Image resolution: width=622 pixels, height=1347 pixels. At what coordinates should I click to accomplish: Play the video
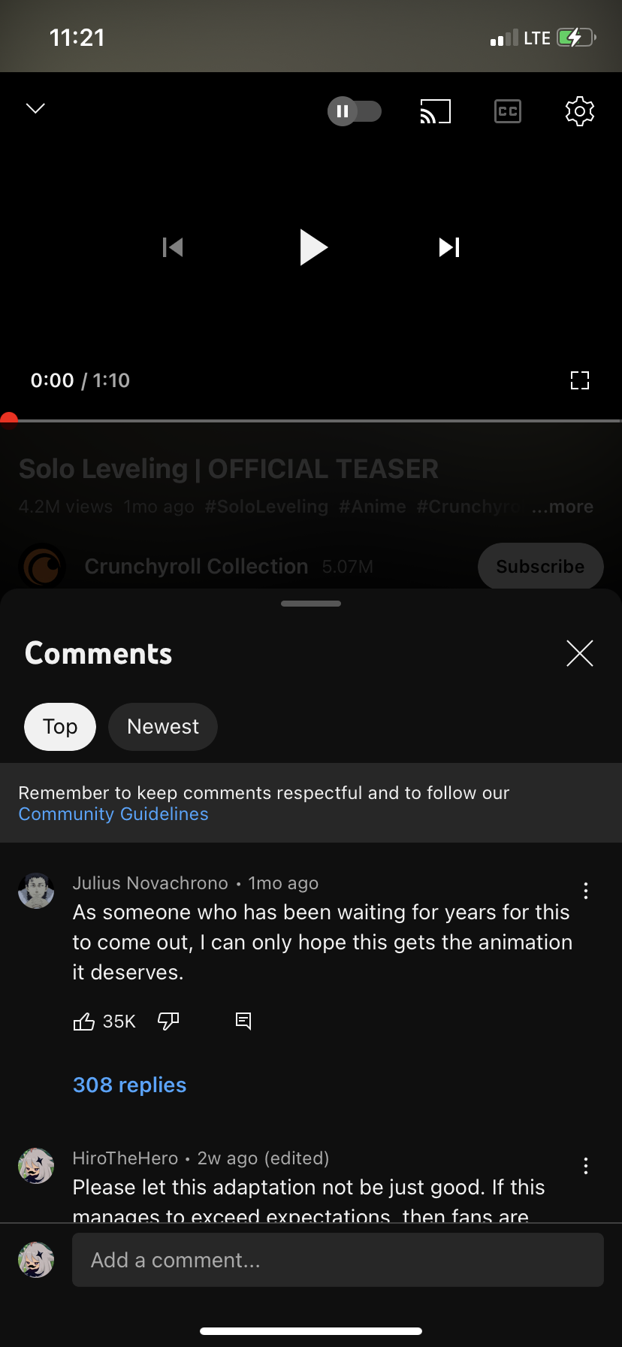pos(313,247)
